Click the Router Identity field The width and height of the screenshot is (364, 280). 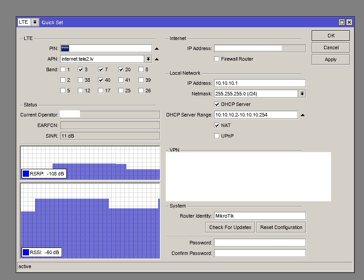pos(259,216)
